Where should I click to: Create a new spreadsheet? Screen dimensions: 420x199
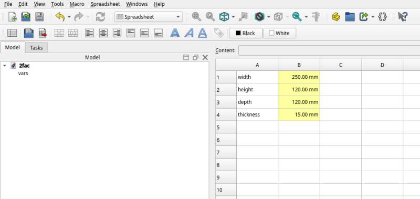tap(12, 33)
